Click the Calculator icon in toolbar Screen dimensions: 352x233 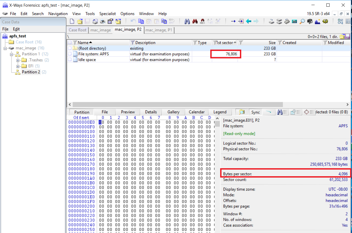point(295,21)
